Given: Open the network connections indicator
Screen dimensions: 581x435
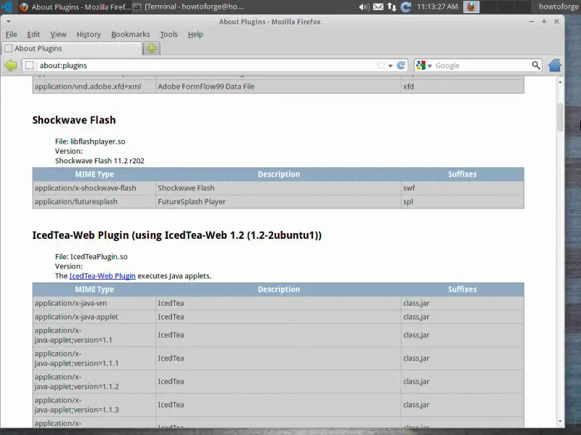Looking at the screenshot, I should pyautogui.click(x=391, y=7).
